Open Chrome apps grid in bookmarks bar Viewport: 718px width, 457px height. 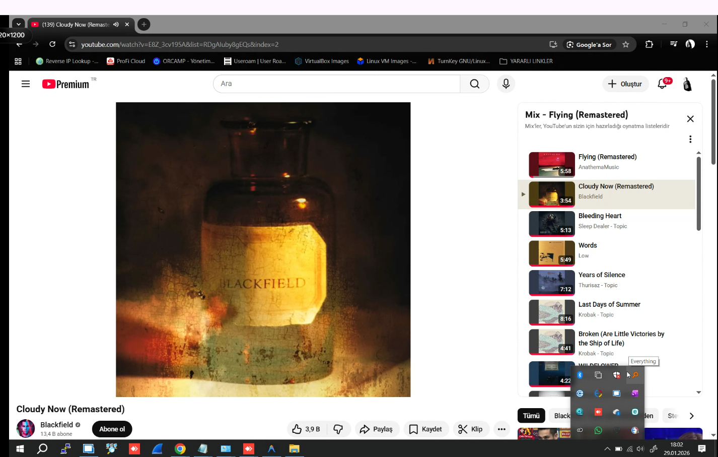click(18, 61)
